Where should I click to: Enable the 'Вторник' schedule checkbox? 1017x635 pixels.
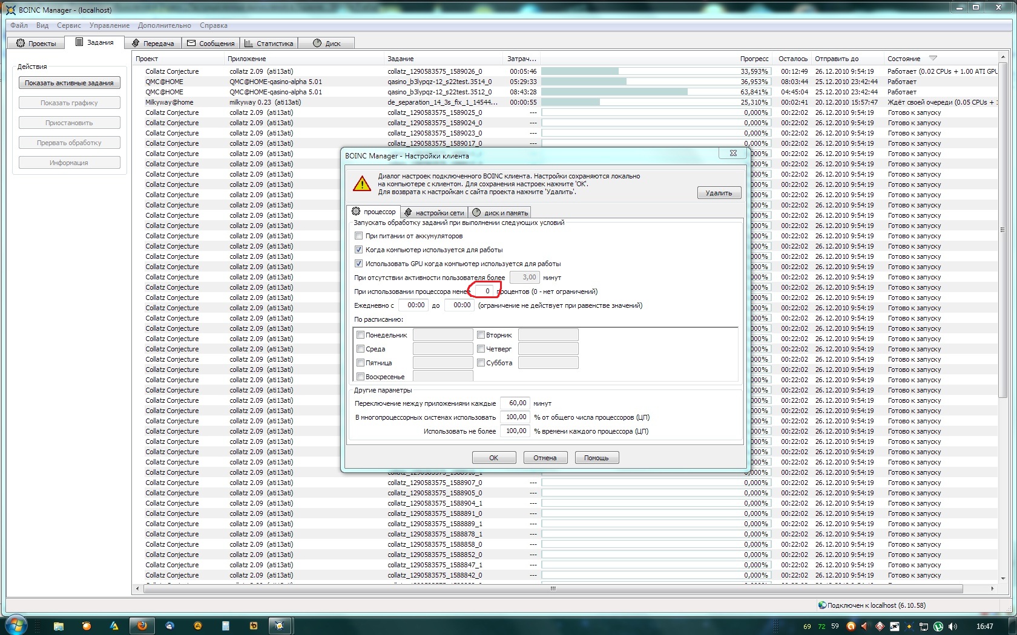click(481, 334)
